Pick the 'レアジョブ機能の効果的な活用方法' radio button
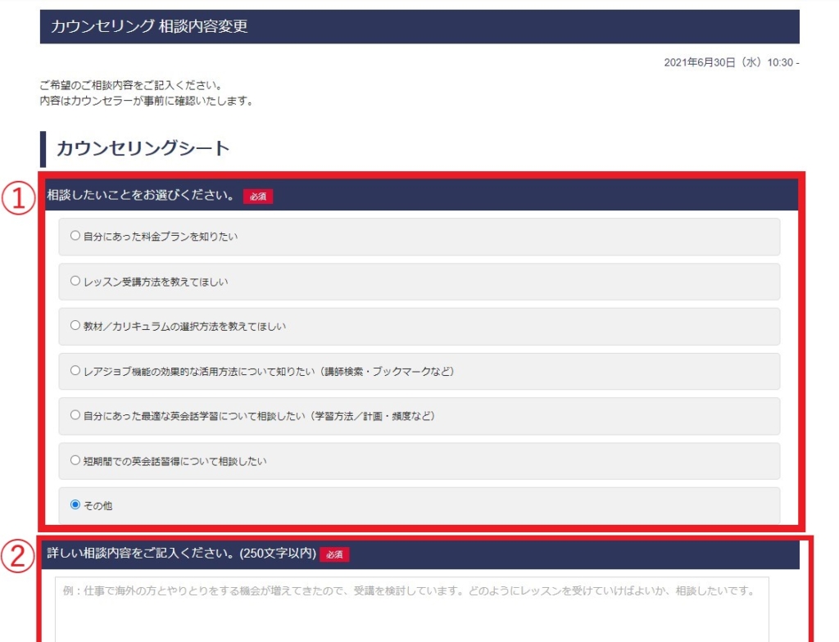The width and height of the screenshot is (839, 642). click(75, 370)
